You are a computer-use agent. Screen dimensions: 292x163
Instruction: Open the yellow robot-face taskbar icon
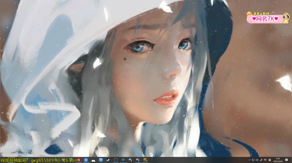click(x=145, y=160)
